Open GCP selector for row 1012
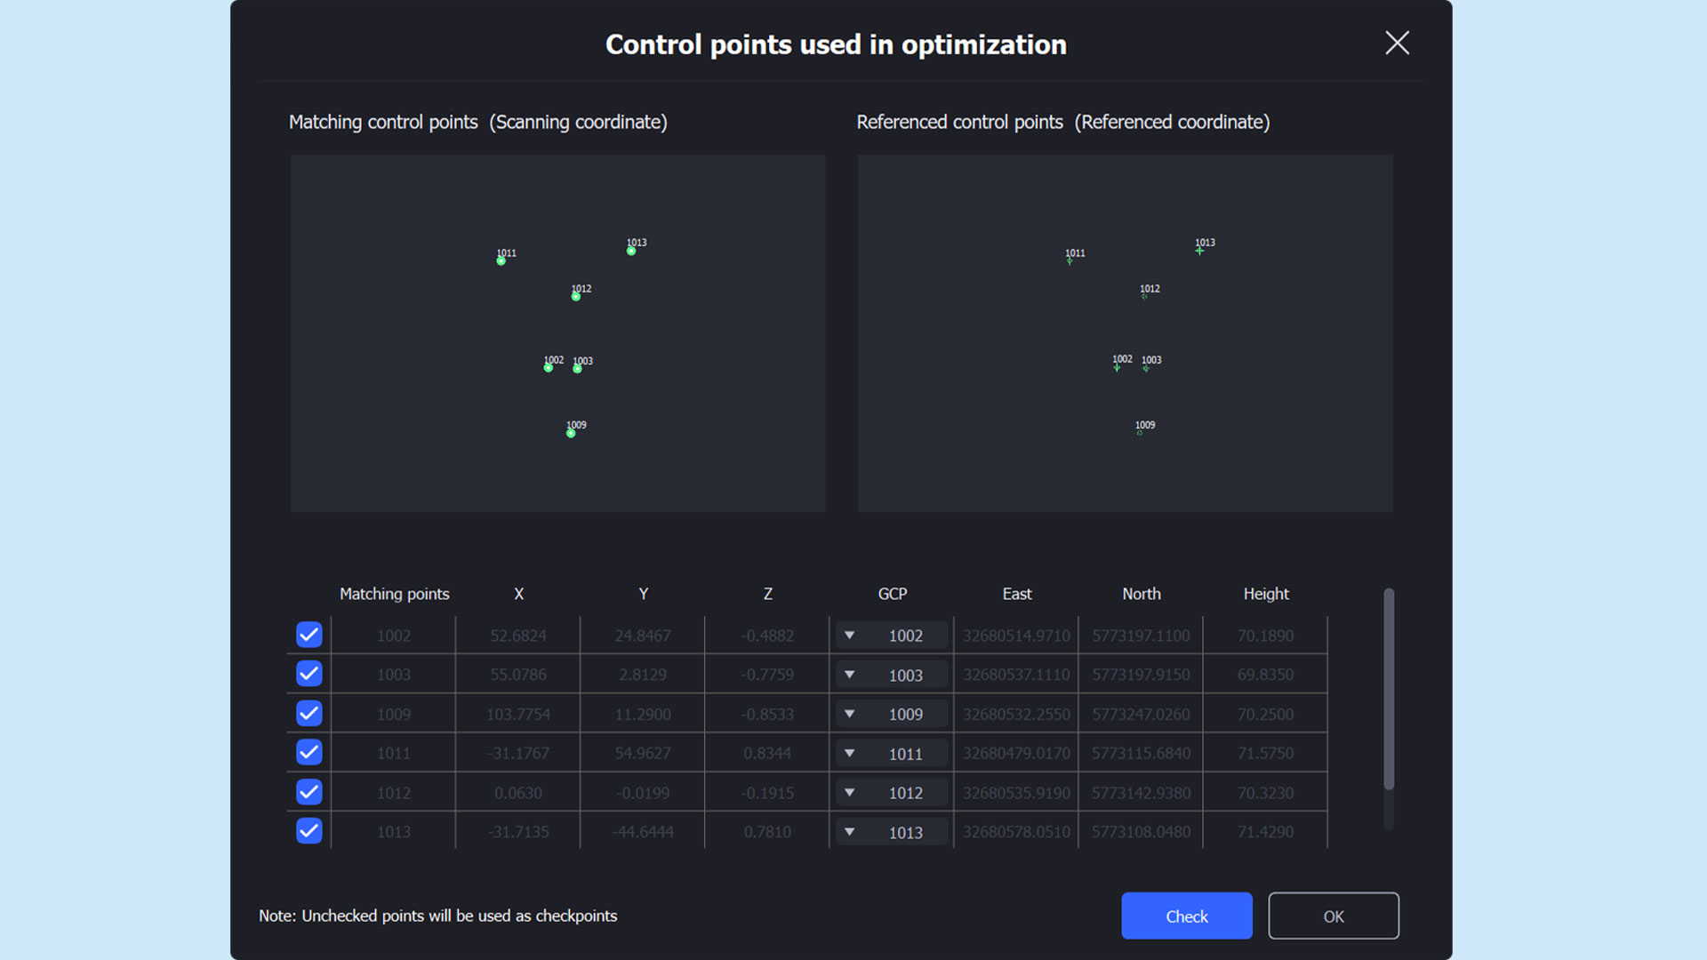The width and height of the screenshot is (1707, 960). (x=892, y=792)
